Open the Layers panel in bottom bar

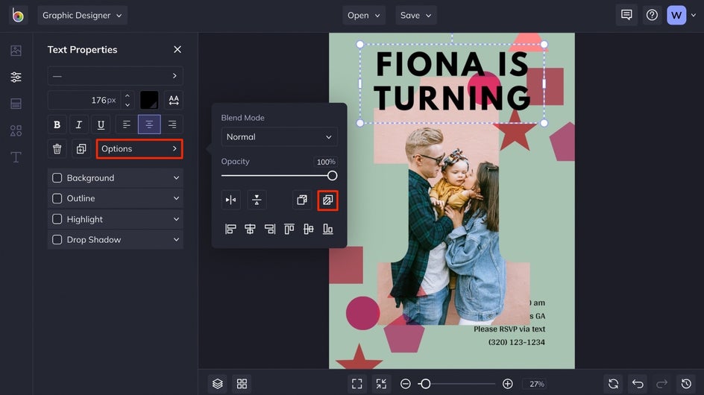pos(217,384)
